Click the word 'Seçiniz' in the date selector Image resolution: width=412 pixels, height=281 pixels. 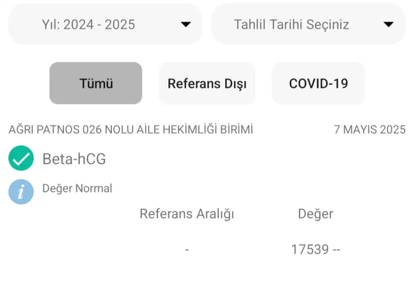(x=328, y=25)
